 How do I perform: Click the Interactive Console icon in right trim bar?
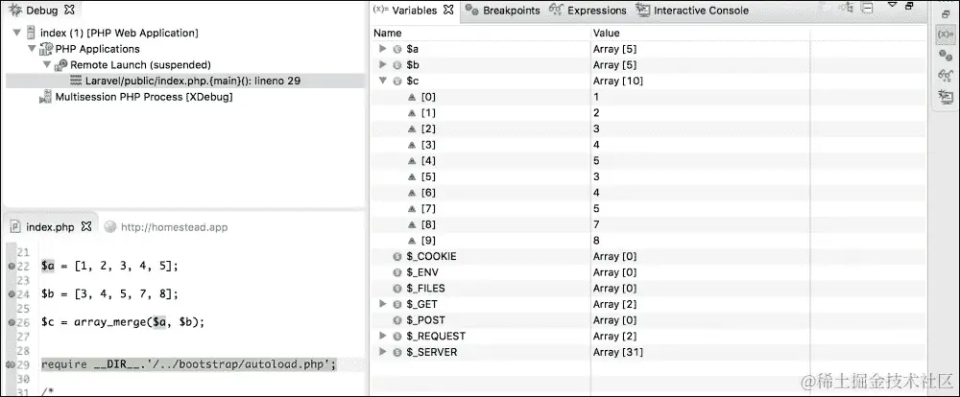click(x=946, y=96)
